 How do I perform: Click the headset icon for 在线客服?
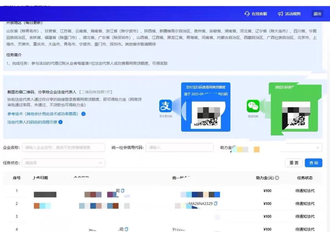tap(247, 14)
